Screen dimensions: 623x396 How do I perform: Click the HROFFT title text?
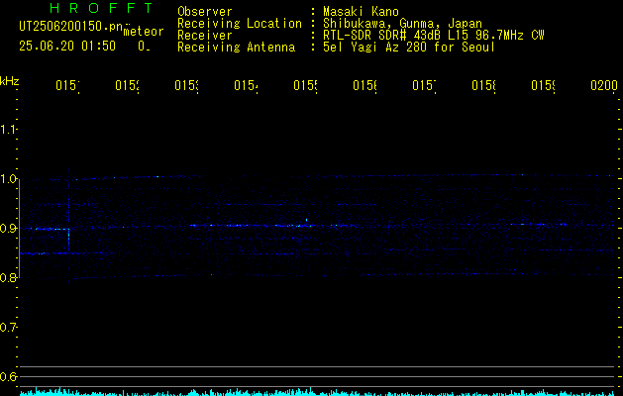tap(101, 8)
